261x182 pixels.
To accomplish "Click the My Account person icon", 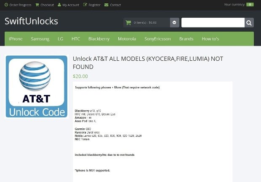I will (x=59, y=5).
